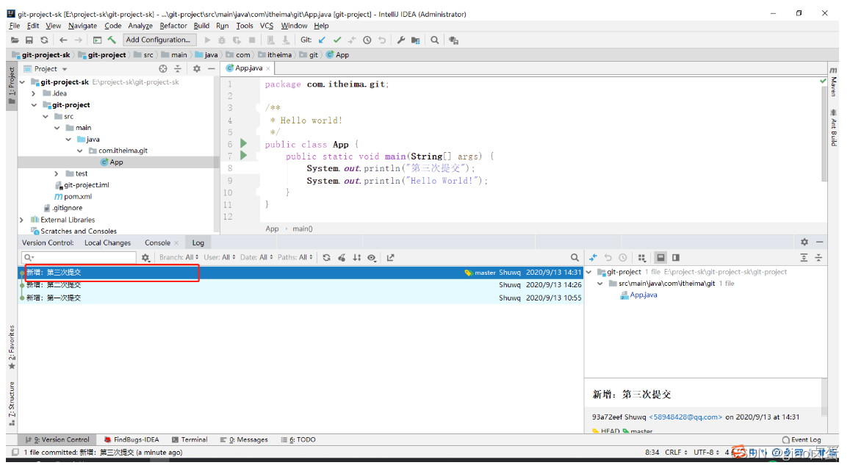Click Collapse All in changed-files pane
Viewport: 850px width, 468px height.
click(818, 258)
